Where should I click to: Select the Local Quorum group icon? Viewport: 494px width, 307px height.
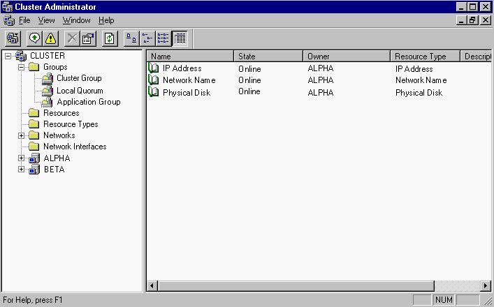click(x=48, y=91)
